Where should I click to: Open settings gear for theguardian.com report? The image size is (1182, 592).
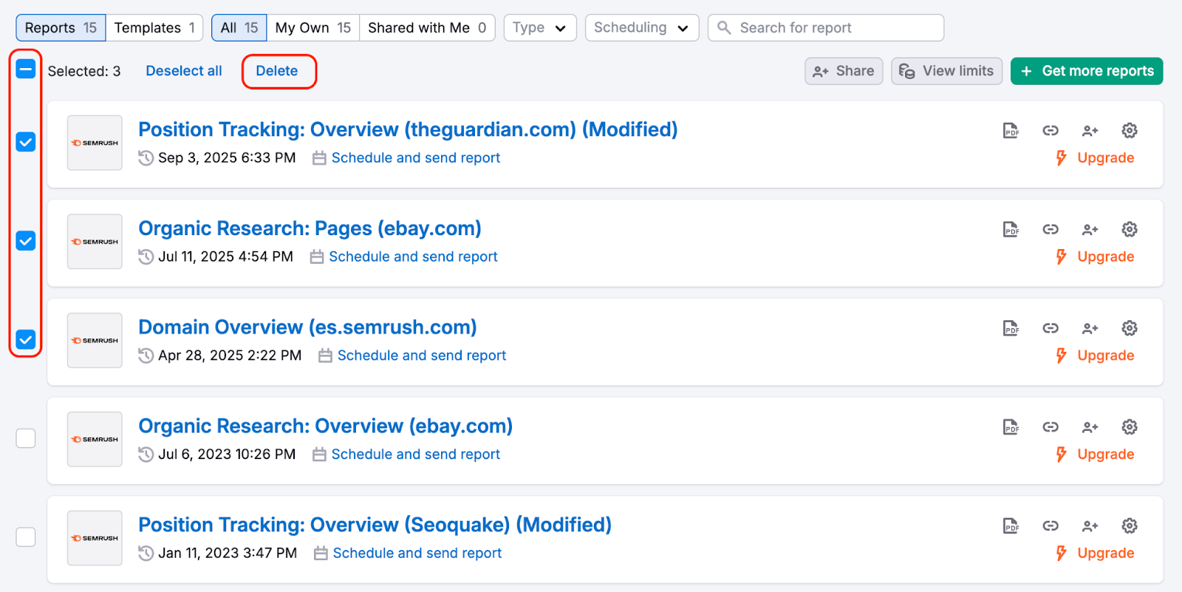[1129, 131]
